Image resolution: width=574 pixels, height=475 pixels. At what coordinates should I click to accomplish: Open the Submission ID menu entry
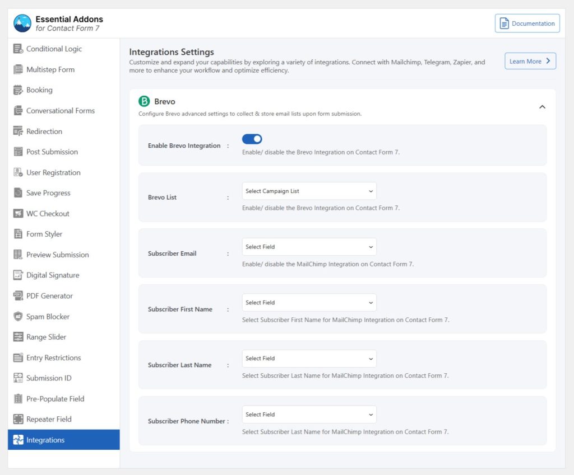tap(64, 378)
